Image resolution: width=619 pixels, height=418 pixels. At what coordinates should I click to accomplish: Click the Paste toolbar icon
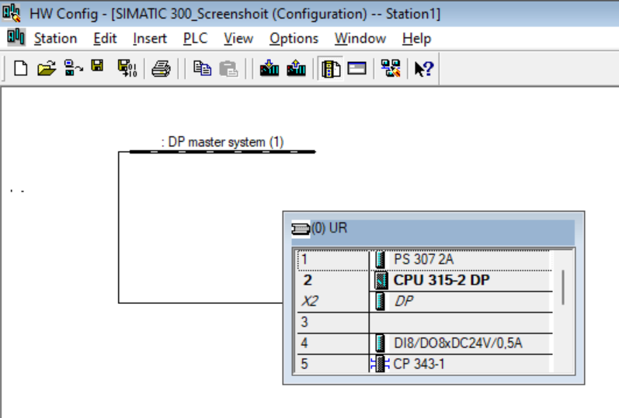228,68
